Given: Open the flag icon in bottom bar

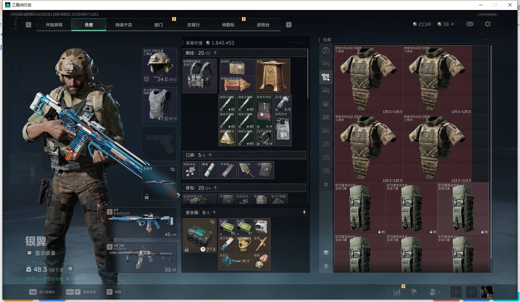Looking at the screenshot, I should click(x=414, y=292).
